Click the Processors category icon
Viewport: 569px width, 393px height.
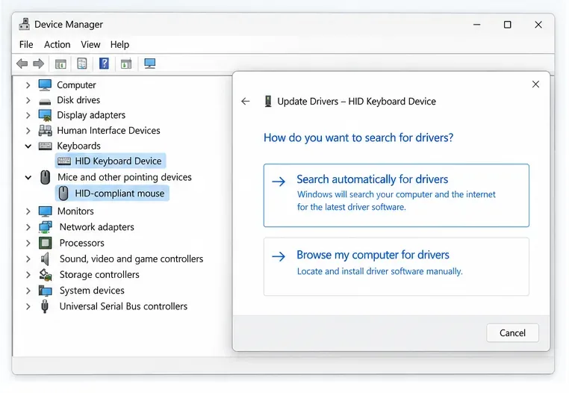(45, 243)
